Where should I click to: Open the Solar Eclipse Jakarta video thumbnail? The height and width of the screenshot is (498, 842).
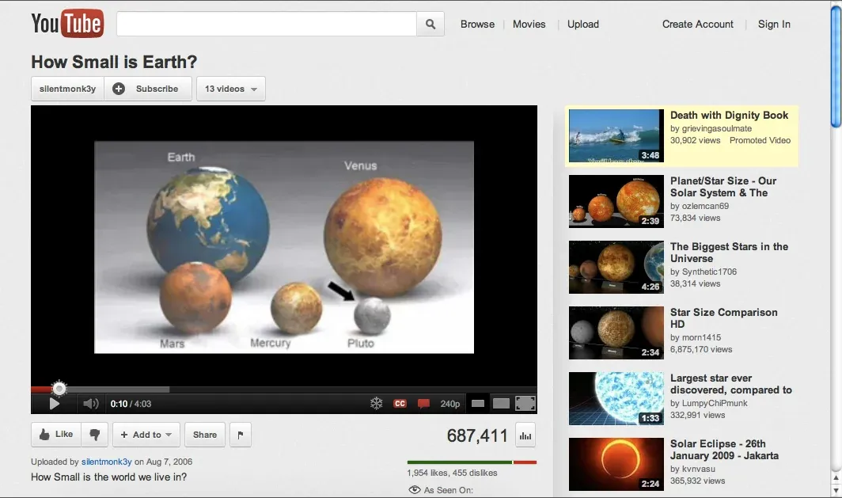point(616,464)
